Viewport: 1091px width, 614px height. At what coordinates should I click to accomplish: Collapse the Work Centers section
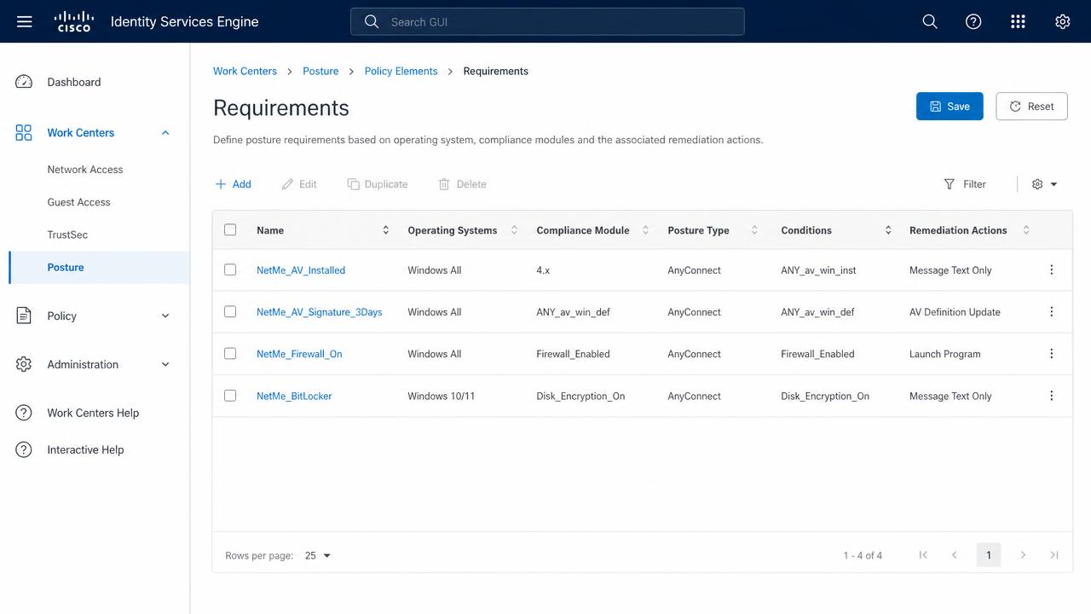pos(165,132)
